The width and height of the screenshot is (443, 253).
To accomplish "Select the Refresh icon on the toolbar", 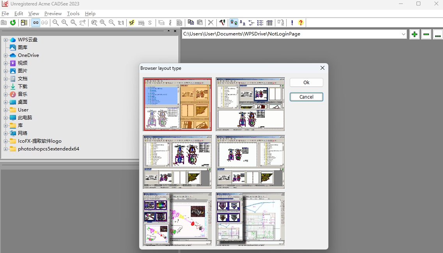I will (x=13, y=22).
